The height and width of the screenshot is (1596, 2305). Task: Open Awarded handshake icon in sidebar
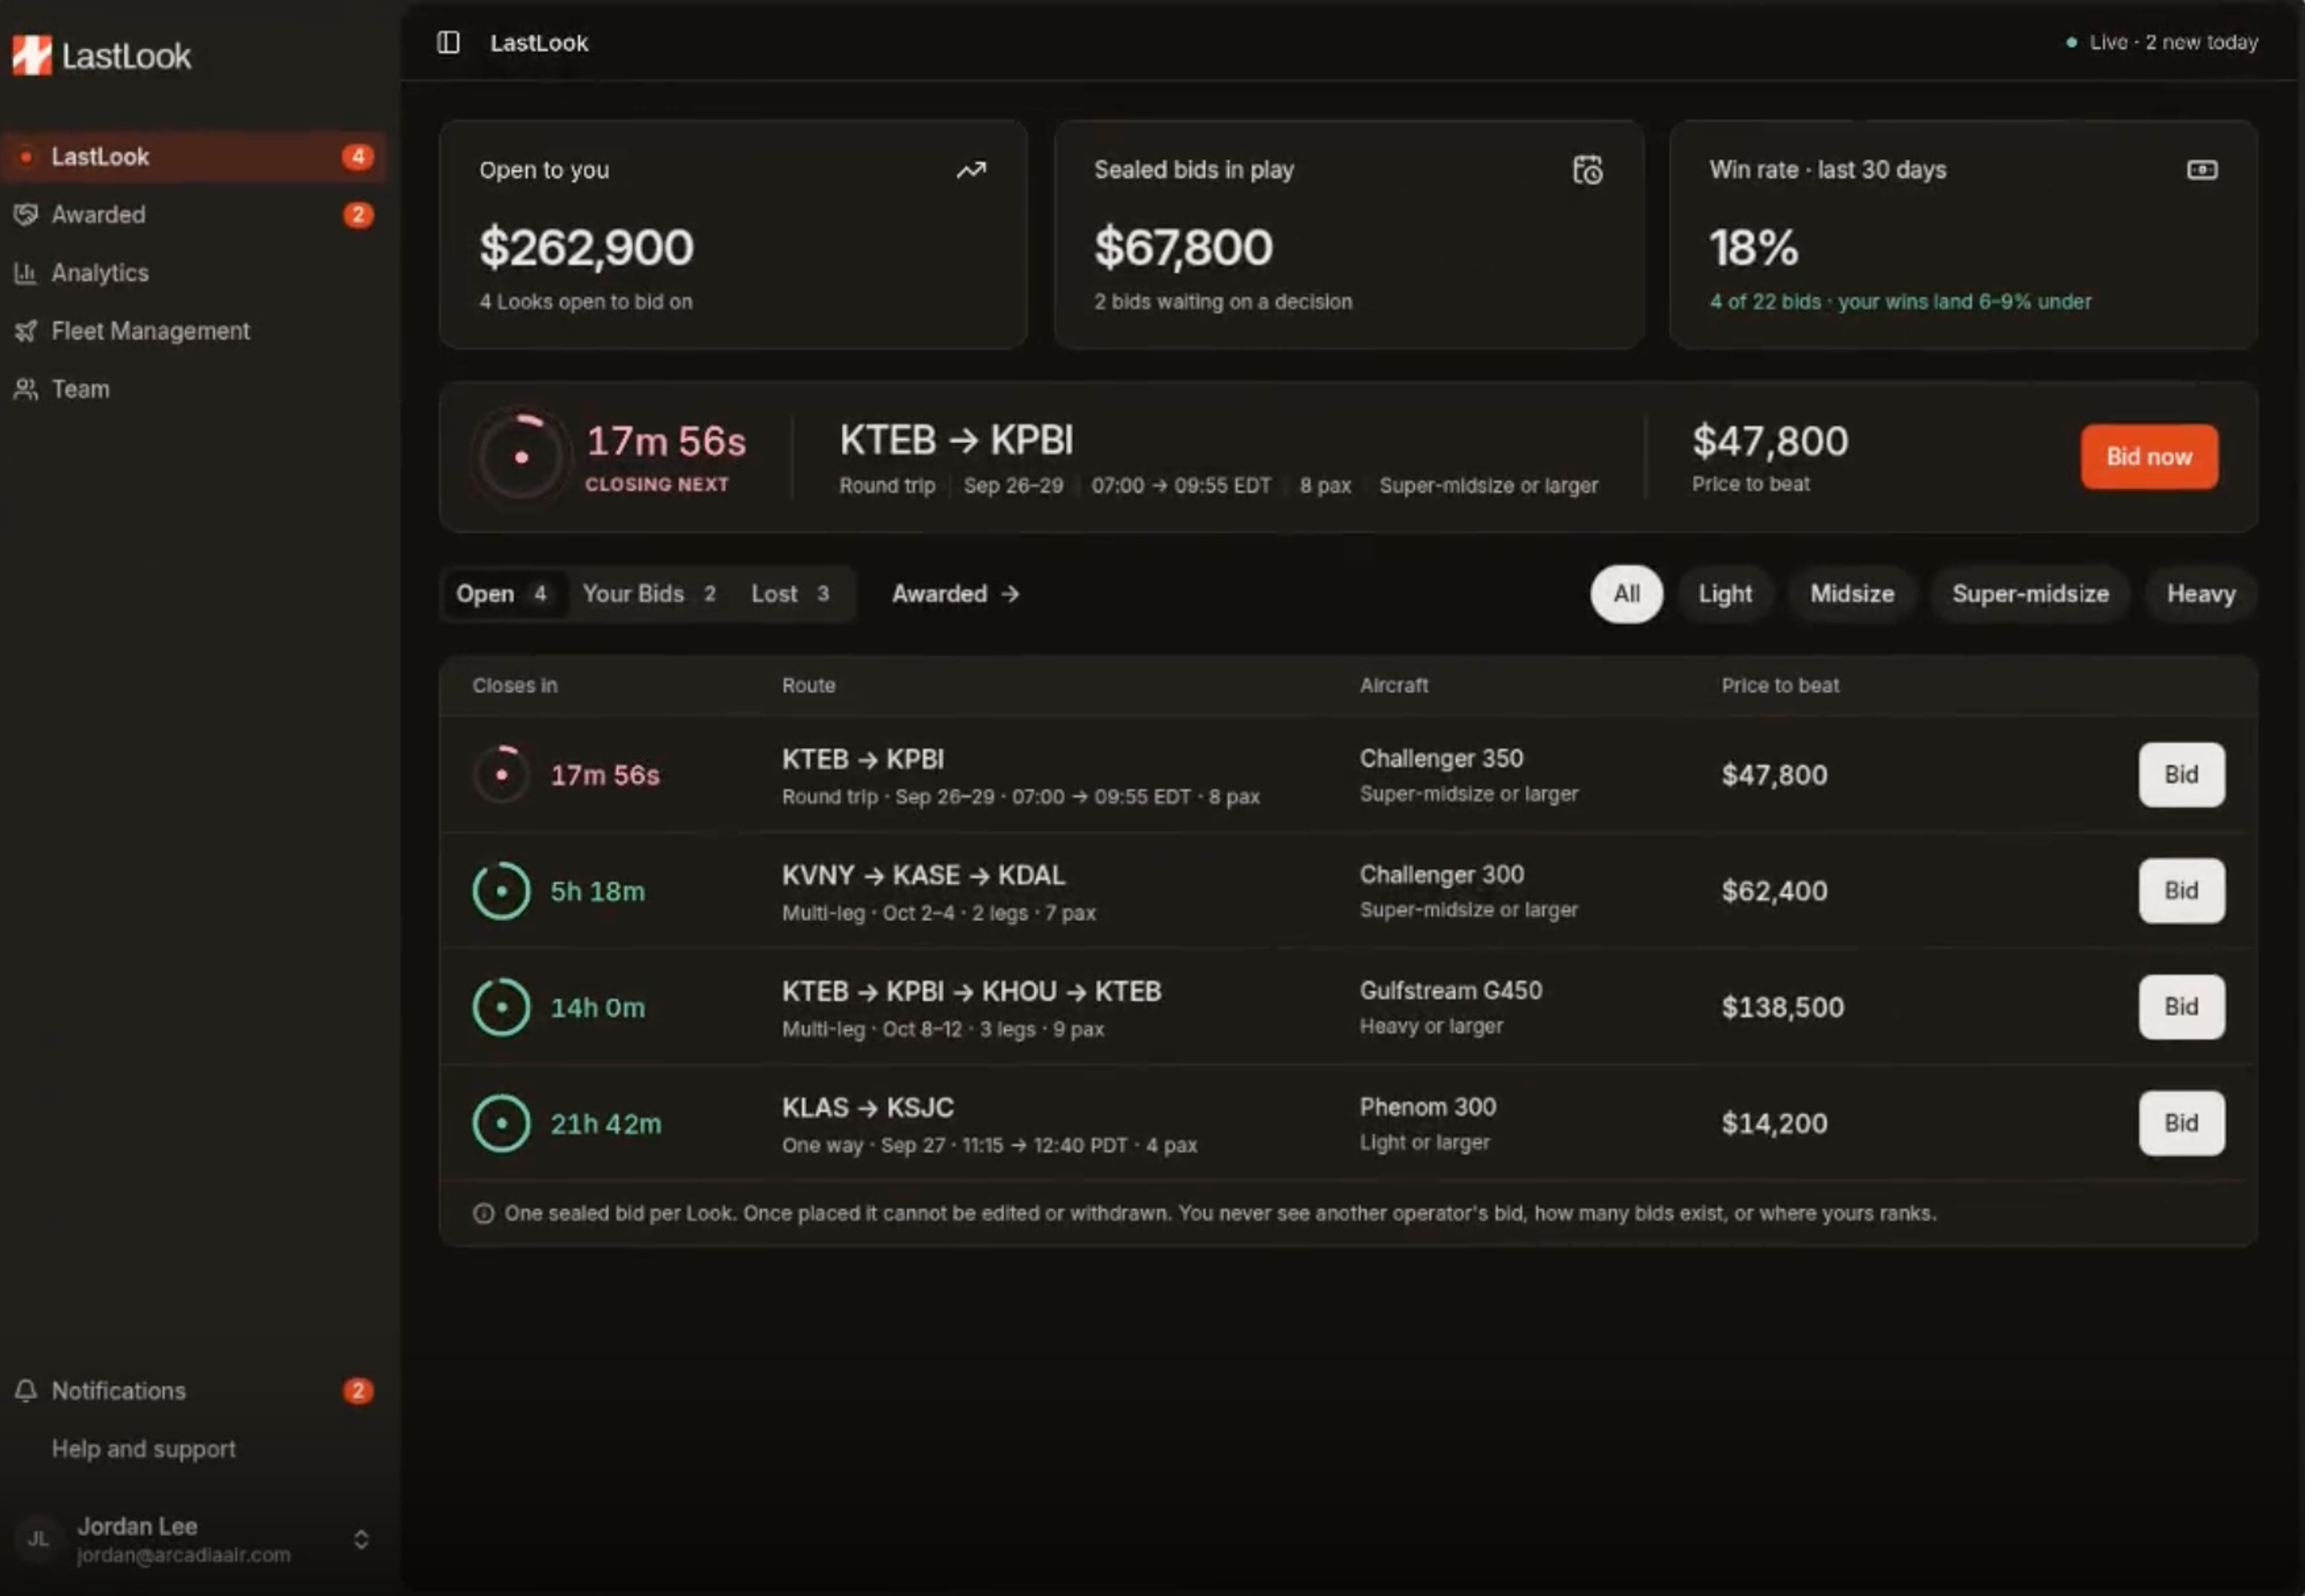point(26,214)
